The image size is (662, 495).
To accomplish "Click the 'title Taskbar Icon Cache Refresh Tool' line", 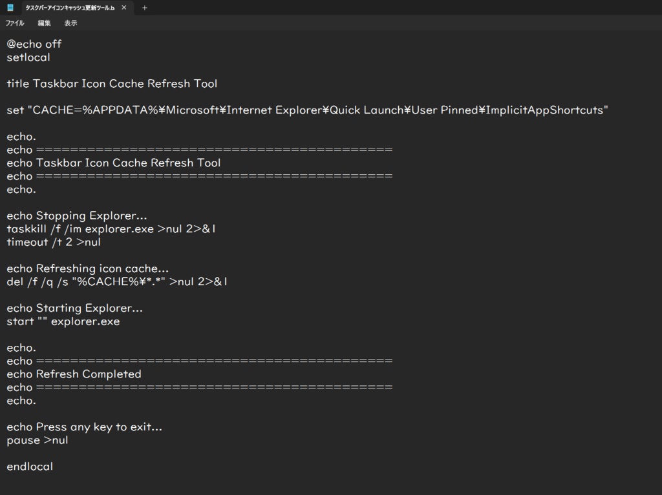I will point(112,83).
